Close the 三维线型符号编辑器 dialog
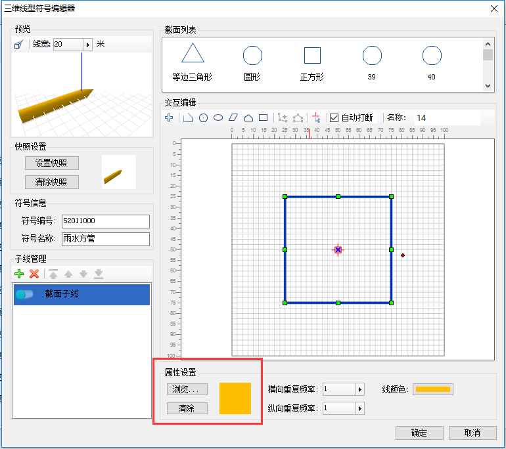Screen dimensions: 506x449 494,9
